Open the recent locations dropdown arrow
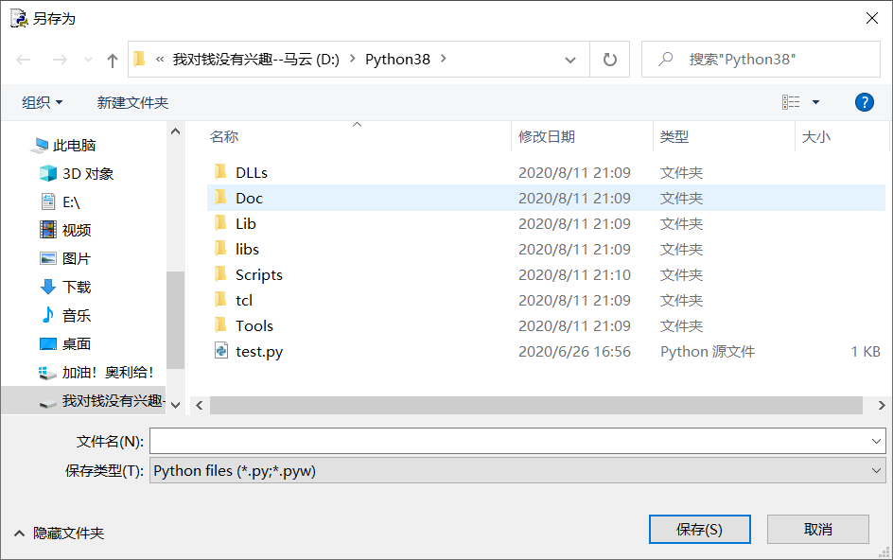893x560 pixels. pos(88,60)
